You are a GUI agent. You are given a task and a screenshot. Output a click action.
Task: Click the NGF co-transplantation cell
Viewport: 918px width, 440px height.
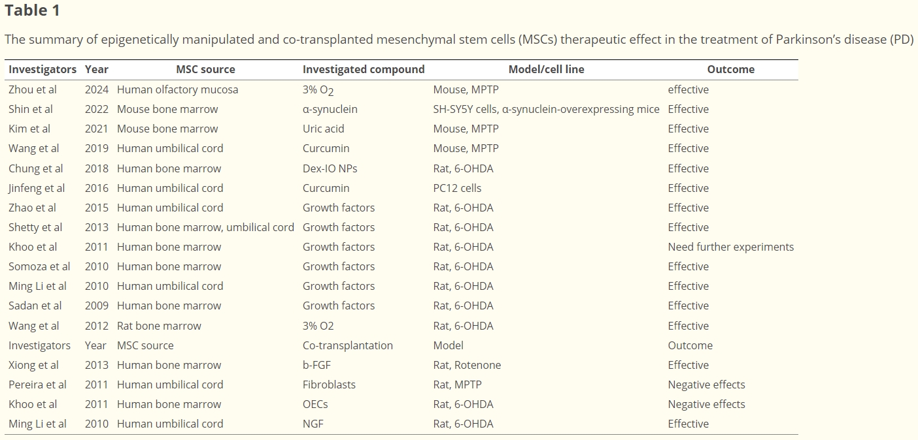[x=313, y=424]
